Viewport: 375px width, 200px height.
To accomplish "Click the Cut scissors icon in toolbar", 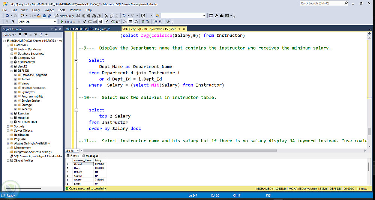I will (106, 16).
